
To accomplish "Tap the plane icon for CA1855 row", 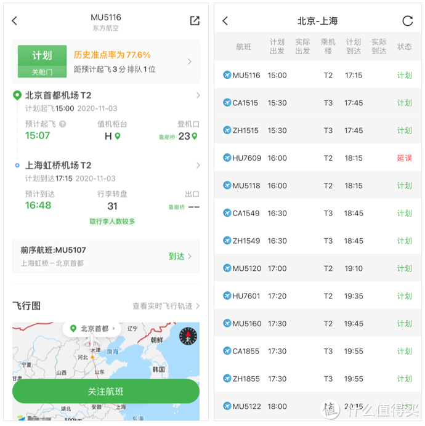I will (x=227, y=351).
